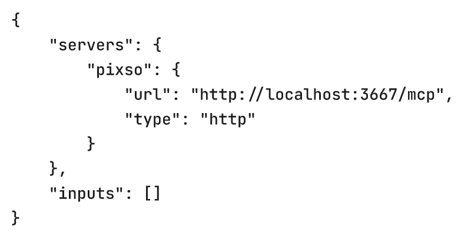Click the colon after "inputs"
Image resolution: width=471 pixels, height=242 pixels.
pyautogui.click(x=128, y=195)
